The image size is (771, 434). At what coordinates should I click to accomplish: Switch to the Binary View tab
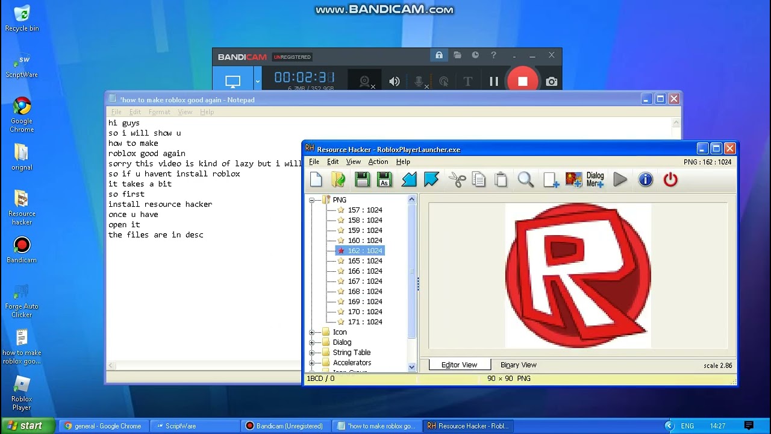(519, 365)
